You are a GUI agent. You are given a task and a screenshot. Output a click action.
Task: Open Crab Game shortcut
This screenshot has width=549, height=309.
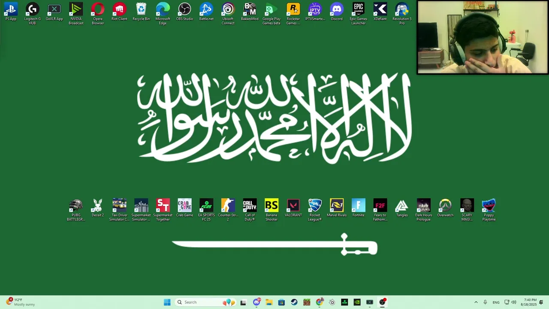coord(184,208)
